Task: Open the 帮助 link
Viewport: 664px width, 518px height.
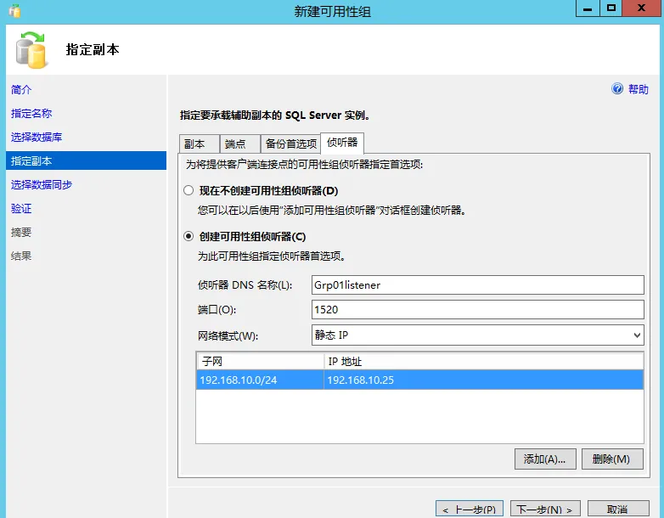Action: click(x=639, y=89)
